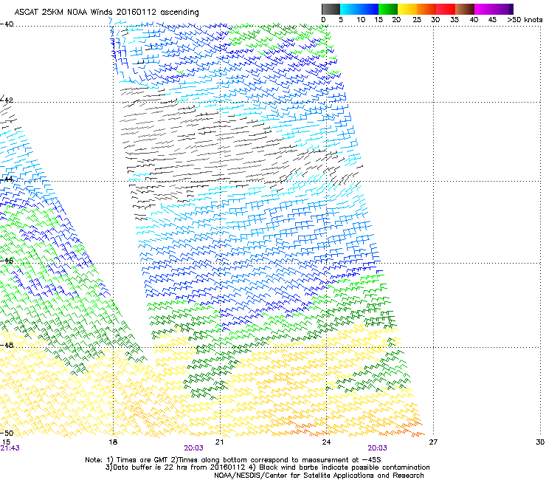
Task: Pick the yellow 20-25 knots legend swatch
Action: (x=407, y=9)
